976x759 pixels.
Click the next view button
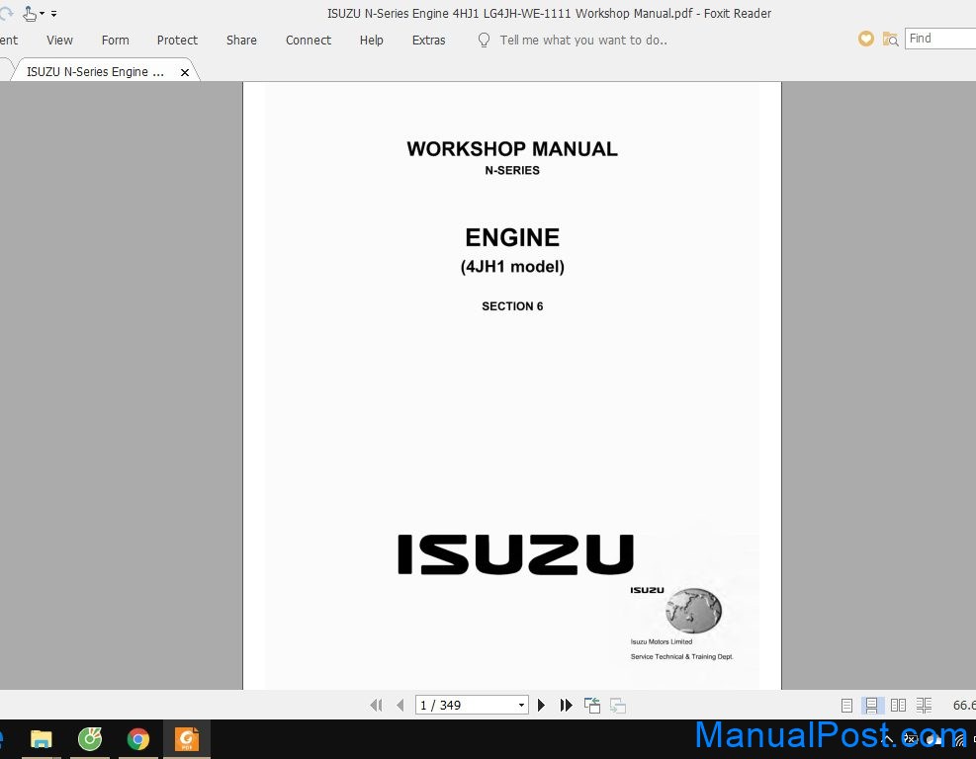pyautogui.click(x=617, y=705)
